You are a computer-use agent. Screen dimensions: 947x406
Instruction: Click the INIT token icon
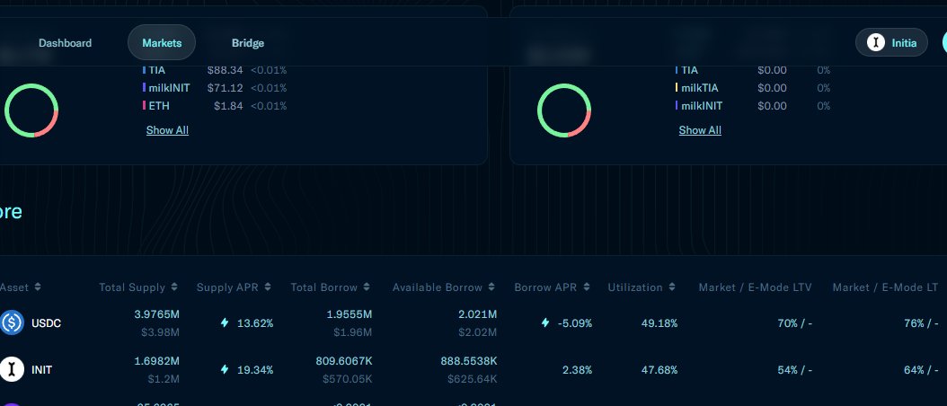click(x=12, y=368)
